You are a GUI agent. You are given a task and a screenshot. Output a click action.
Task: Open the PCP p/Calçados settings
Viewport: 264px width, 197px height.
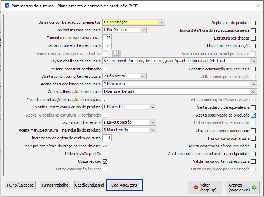tap(20, 185)
